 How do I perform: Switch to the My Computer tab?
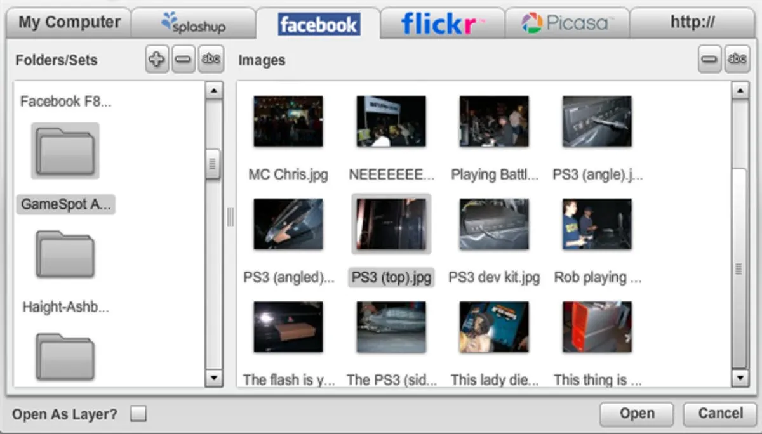click(68, 22)
